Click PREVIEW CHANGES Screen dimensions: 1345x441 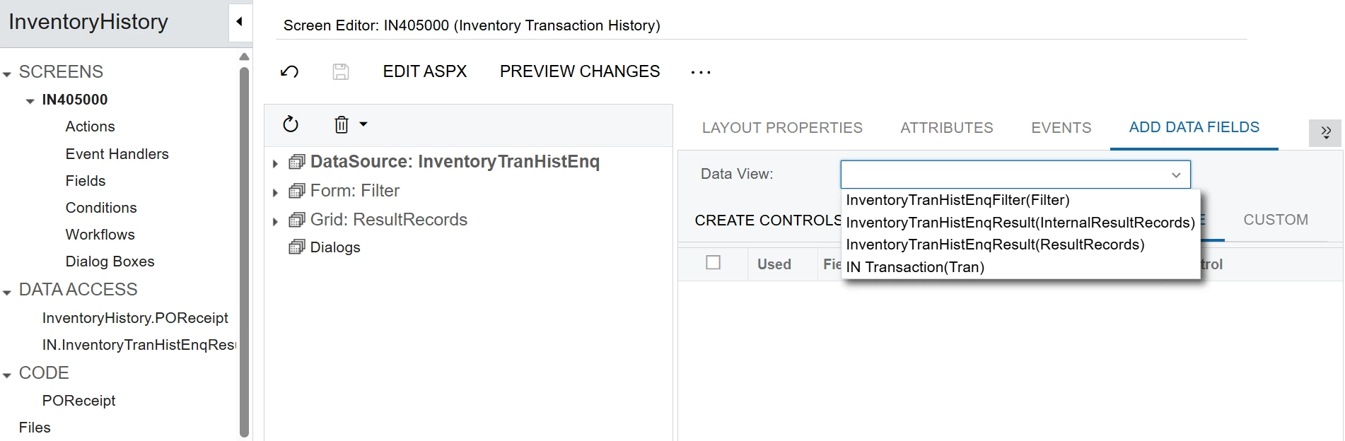tap(578, 71)
